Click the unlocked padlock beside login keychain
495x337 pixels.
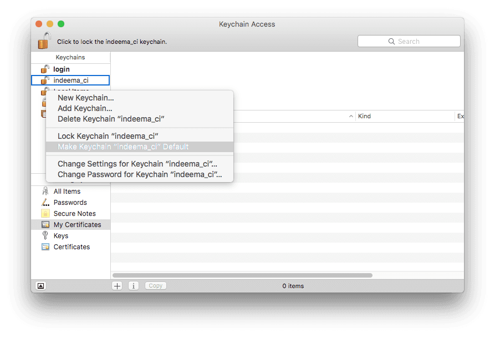[44, 69]
